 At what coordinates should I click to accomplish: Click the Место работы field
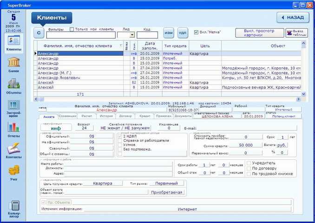click(x=118, y=164)
